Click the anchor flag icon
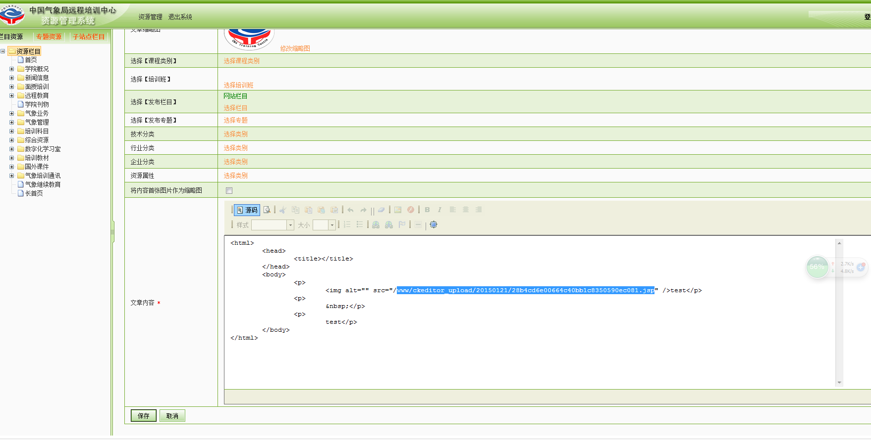 [x=402, y=224]
